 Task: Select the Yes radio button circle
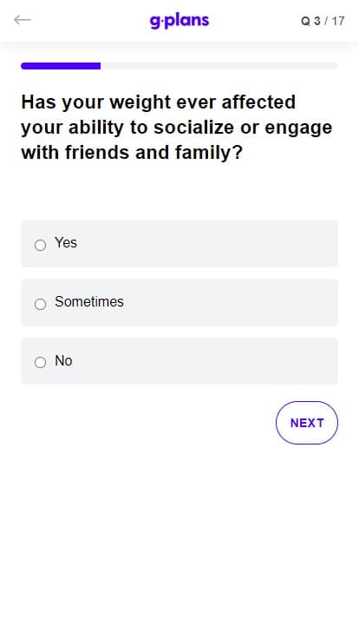click(40, 245)
